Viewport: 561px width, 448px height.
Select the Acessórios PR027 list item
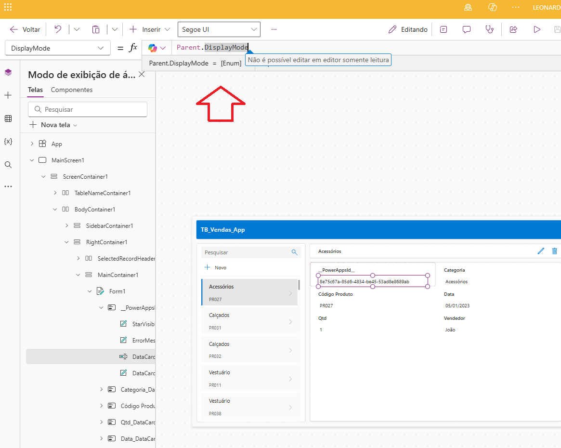[x=249, y=292]
